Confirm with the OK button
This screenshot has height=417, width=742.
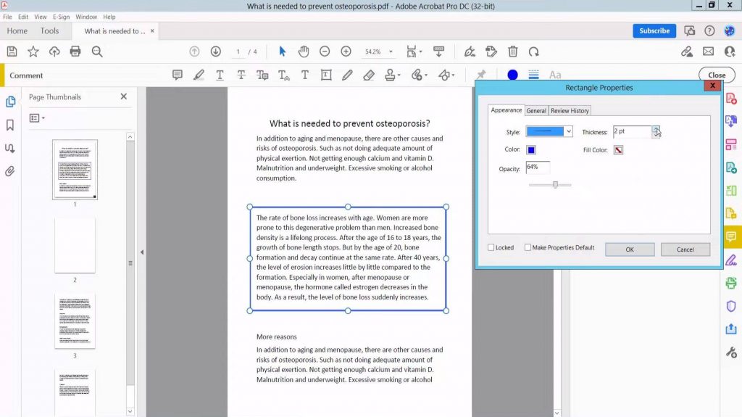tap(630, 249)
